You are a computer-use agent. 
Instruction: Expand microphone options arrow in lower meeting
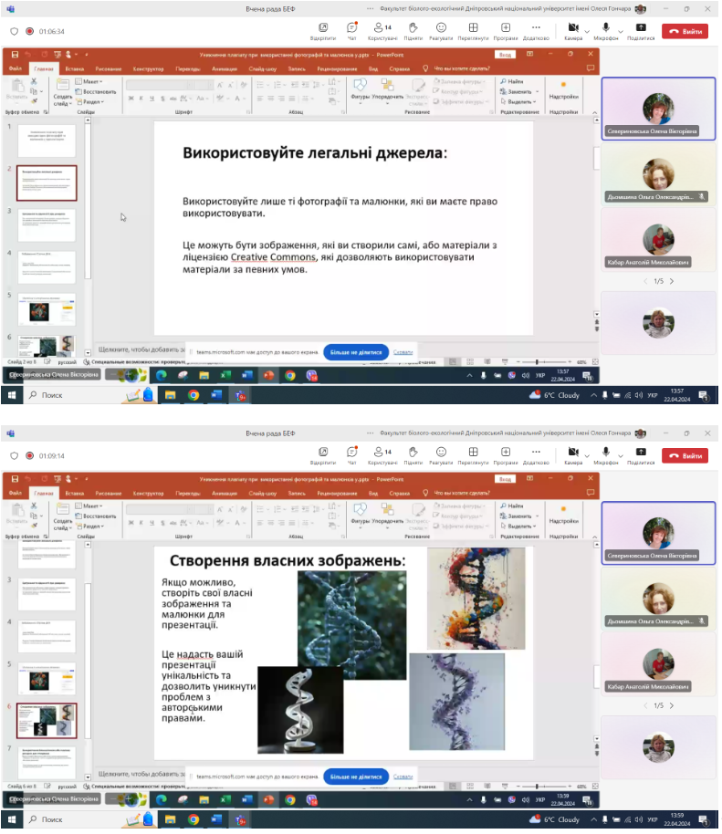[x=621, y=456]
